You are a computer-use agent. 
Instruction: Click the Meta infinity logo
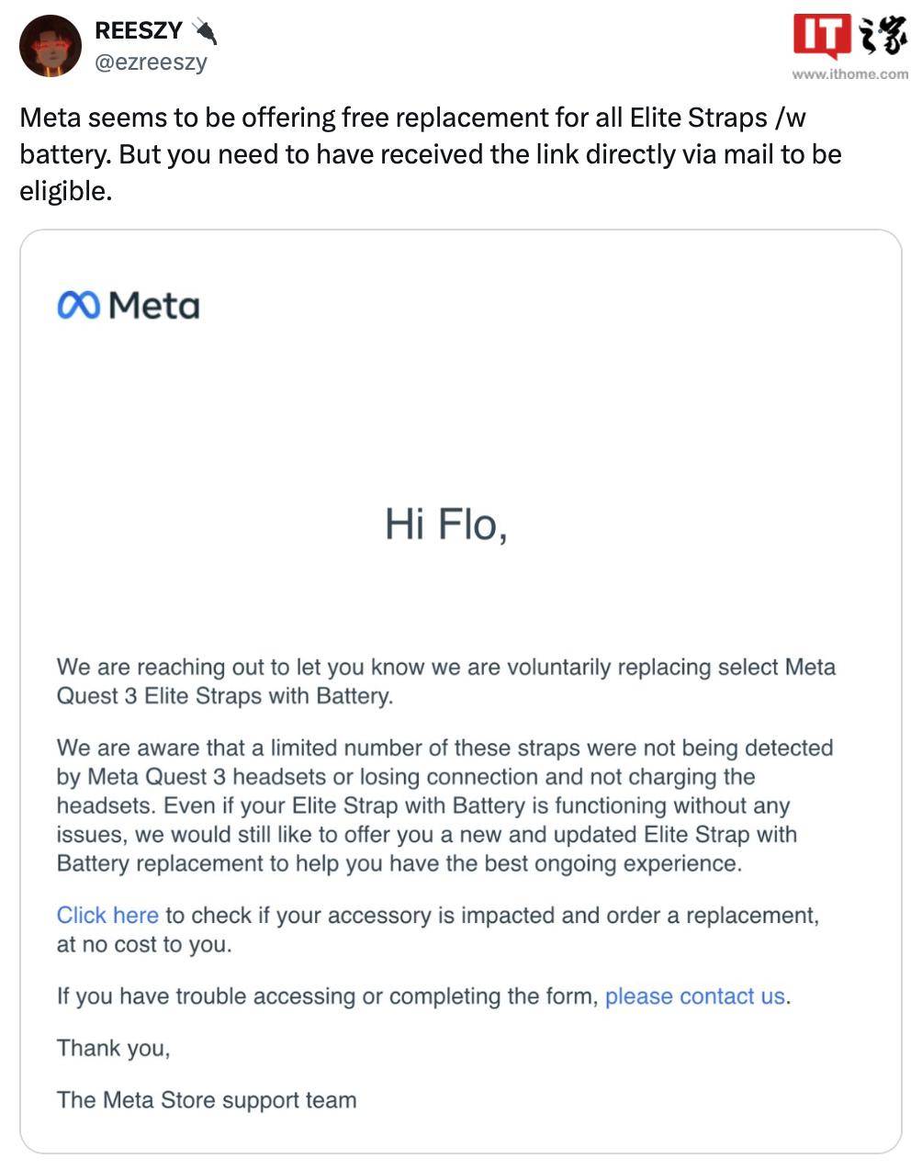(79, 305)
